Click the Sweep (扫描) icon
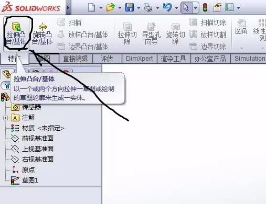266x204 pixels. tap(61, 22)
